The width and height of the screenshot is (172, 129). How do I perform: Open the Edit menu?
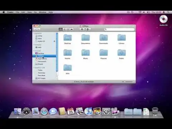point(23,12)
